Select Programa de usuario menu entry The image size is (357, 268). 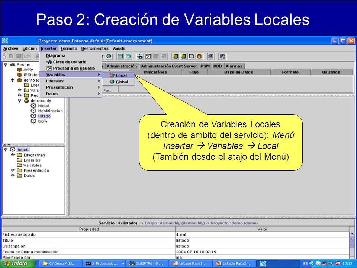pos(71,68)
